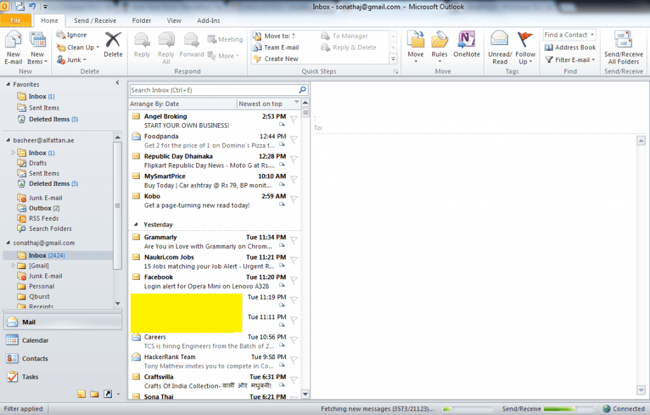Click inside the Search Inbox field
The image size is (650, 415).
click(209, 90)
